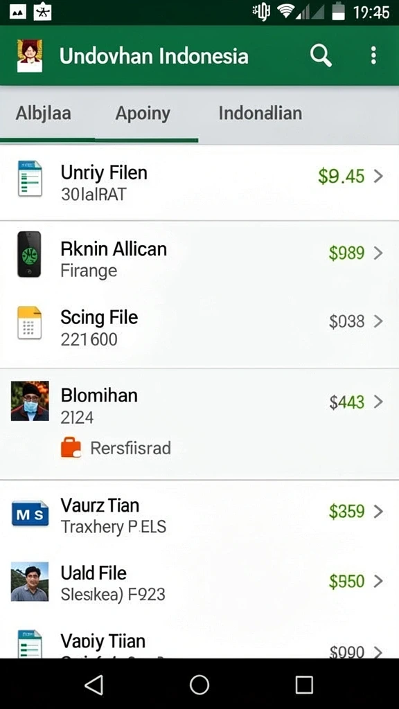
Task: Select the Unriy Filen document icon
Action: [30, 178]
